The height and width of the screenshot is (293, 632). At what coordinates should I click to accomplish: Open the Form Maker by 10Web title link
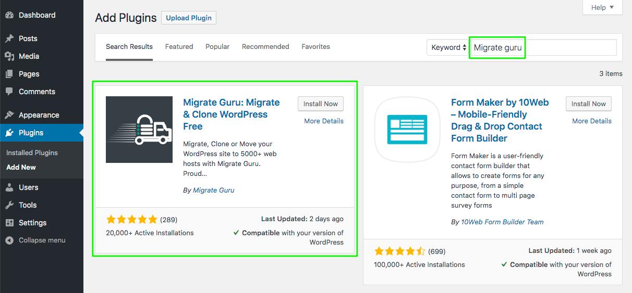500,120
